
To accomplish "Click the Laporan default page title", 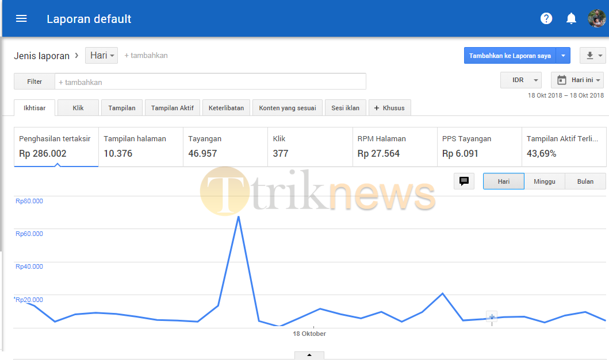I will pyautogui.click(x=89, y=19).
